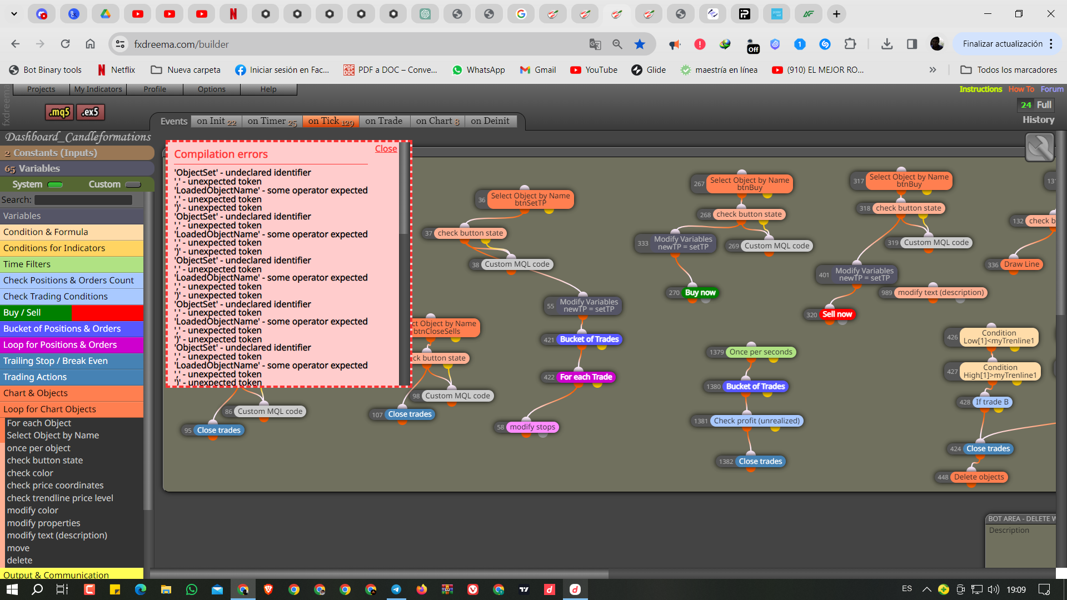Close the Compilation errors panel
The image size is (1067, 600).
[386, 149]
